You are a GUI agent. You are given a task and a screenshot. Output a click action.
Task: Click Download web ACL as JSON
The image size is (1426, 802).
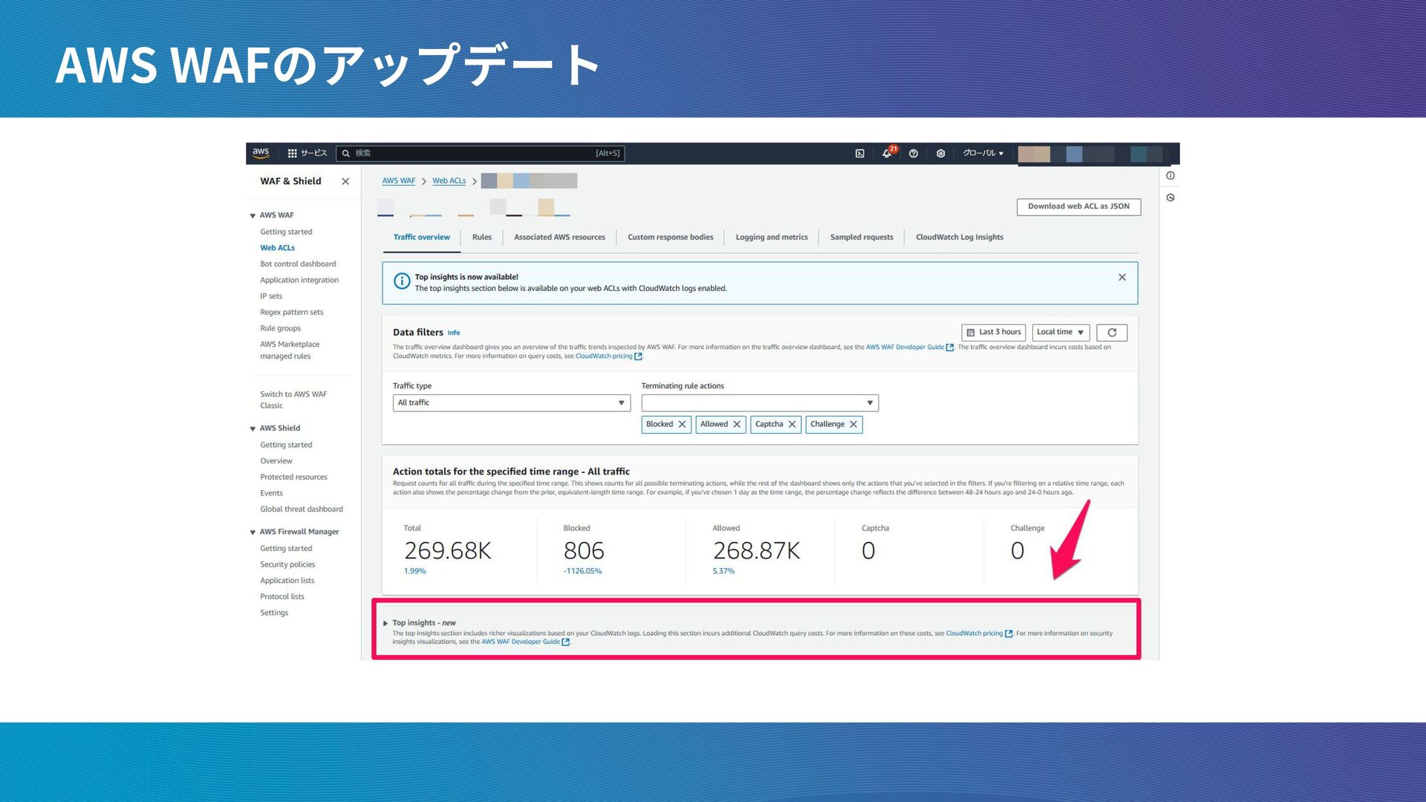click(x=1078, y=206)
